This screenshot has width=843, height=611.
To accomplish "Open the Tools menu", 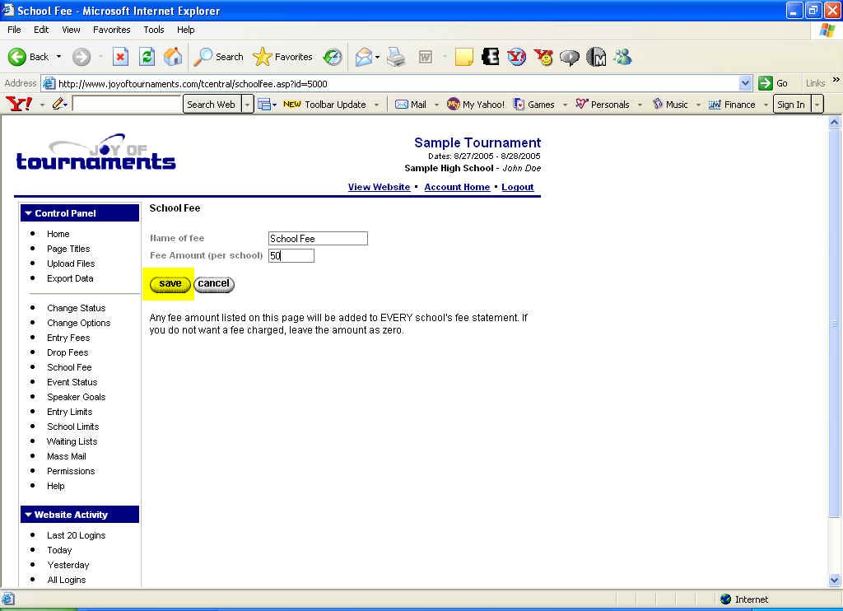I will click(x=154, y=30).
